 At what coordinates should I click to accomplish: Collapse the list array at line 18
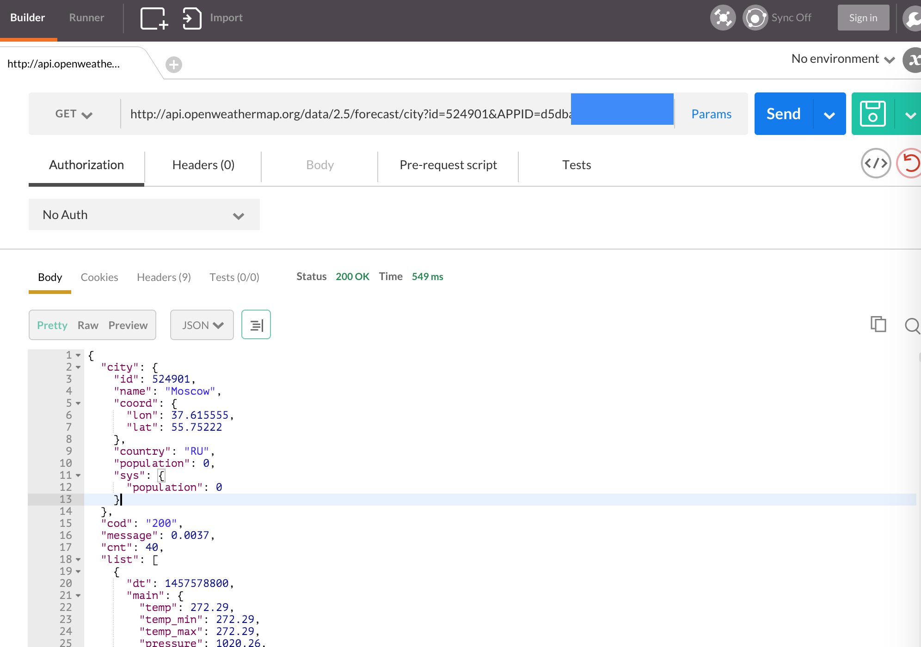click(78, 560)
